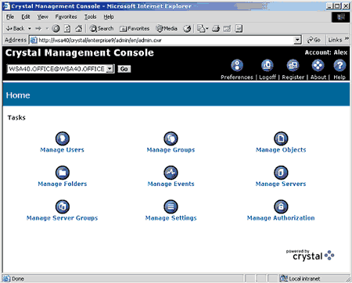Click the Help question mark icon
This screenshot has height=283, width=352.
click(339, 66)
